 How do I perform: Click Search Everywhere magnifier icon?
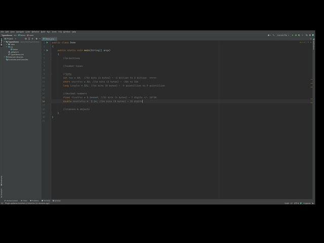tap(307, 35)
